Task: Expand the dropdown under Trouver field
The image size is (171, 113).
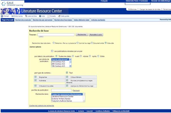Action: (41, 37)
